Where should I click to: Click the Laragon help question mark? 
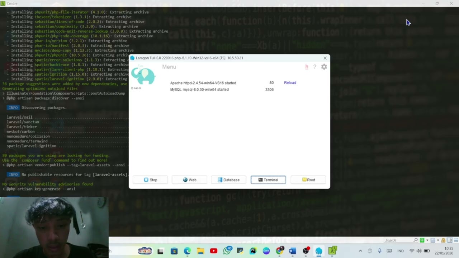(314, 67)
